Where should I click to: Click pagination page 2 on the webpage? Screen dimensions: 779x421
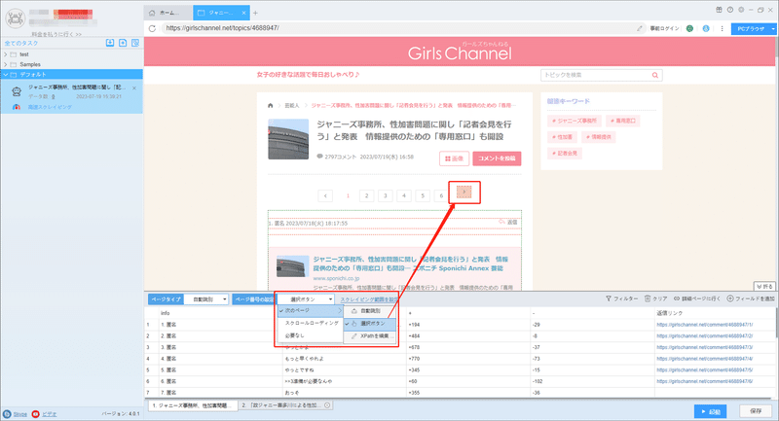367,195
